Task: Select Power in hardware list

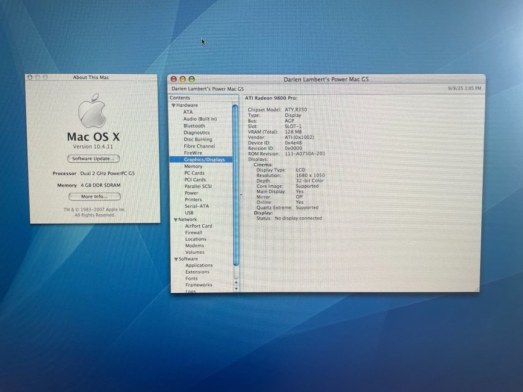Action: (x=191, y=193)
